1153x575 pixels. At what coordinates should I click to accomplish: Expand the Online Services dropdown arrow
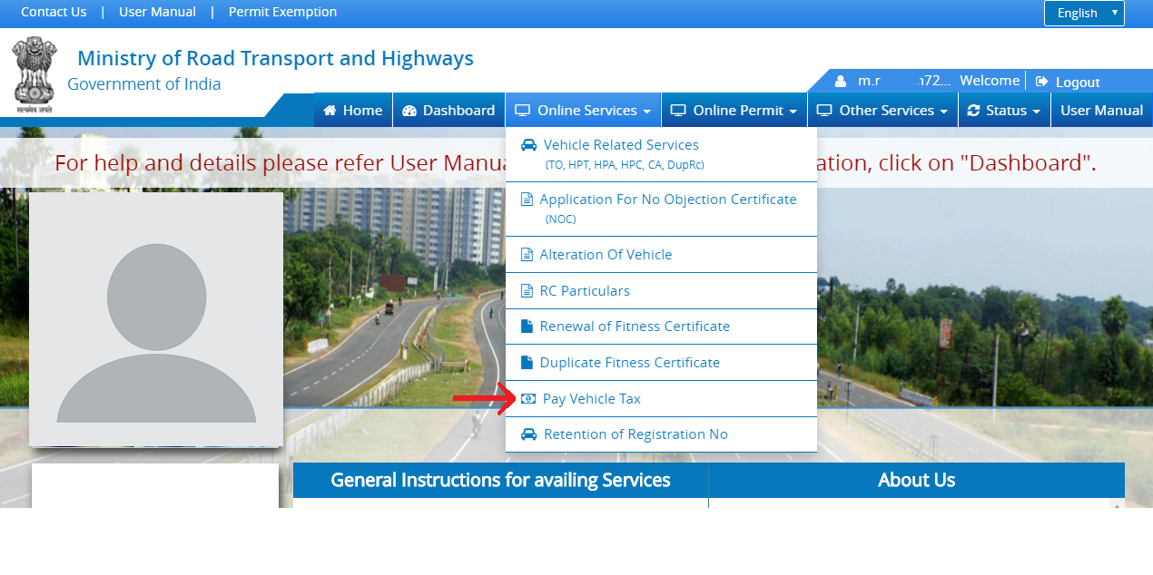646,112
